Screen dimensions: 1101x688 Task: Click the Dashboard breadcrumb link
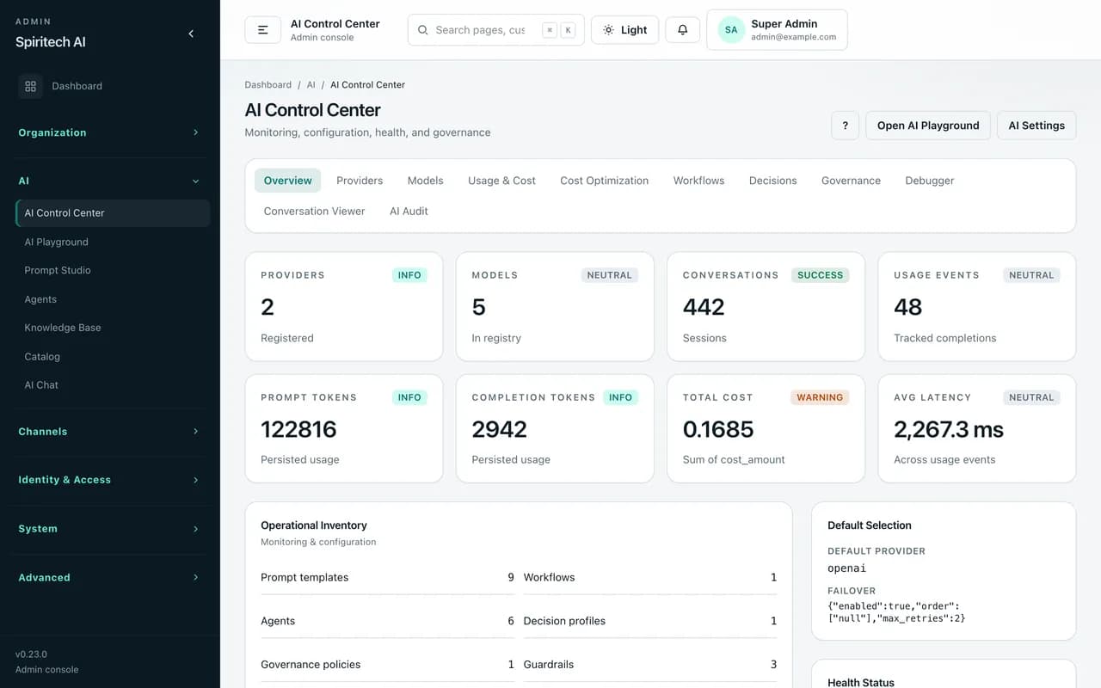pos(268,85)
